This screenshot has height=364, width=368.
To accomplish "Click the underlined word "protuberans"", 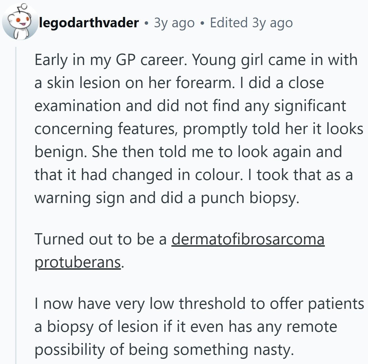I will pyautogui.click(x=78, y=262).
